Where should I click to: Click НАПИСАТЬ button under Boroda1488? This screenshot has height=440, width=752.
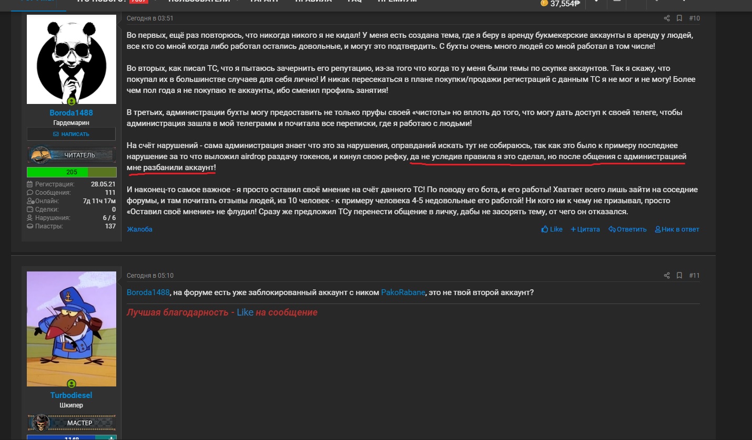point(72,134)
